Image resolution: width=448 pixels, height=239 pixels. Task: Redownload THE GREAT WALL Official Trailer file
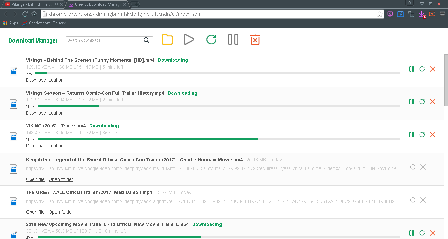(x=413, y=200)
